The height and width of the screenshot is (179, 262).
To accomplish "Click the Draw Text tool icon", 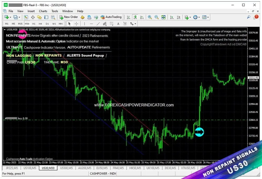I will pyautogui.click(x=118, y=24).
